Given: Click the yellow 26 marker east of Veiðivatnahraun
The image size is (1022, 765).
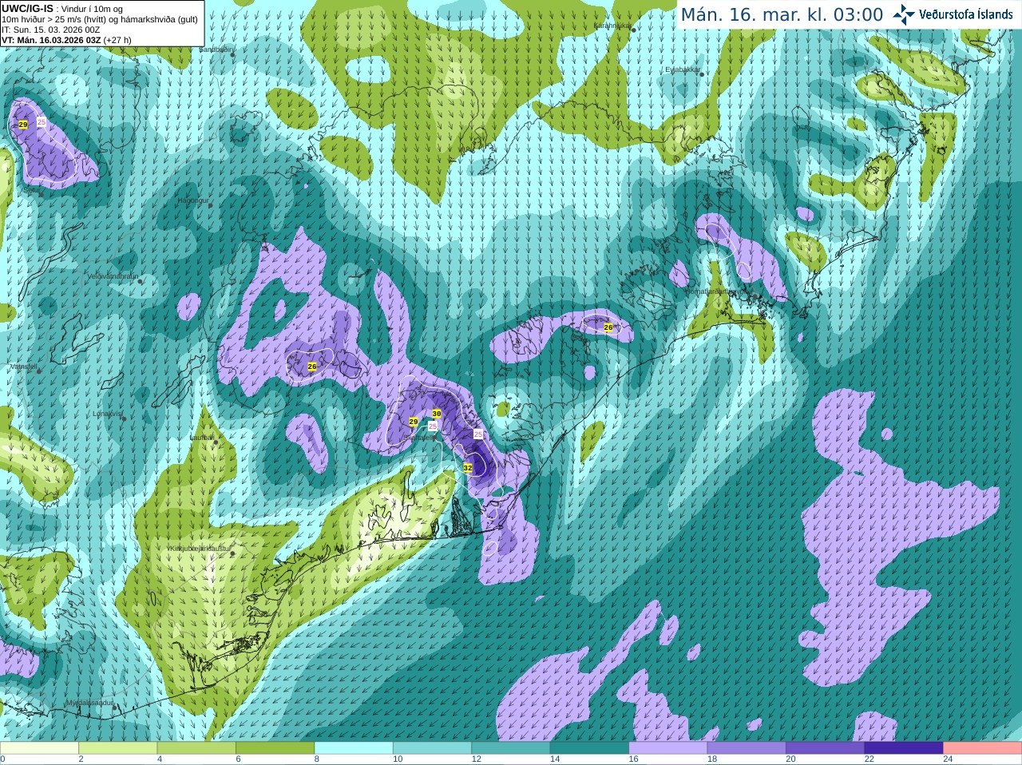Looking at the screenshot, I should click(312, 367).
